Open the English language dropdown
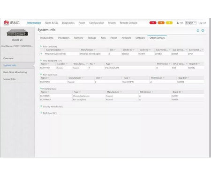The width and height of the screenshot is (211, 175). tap(191, 23)
